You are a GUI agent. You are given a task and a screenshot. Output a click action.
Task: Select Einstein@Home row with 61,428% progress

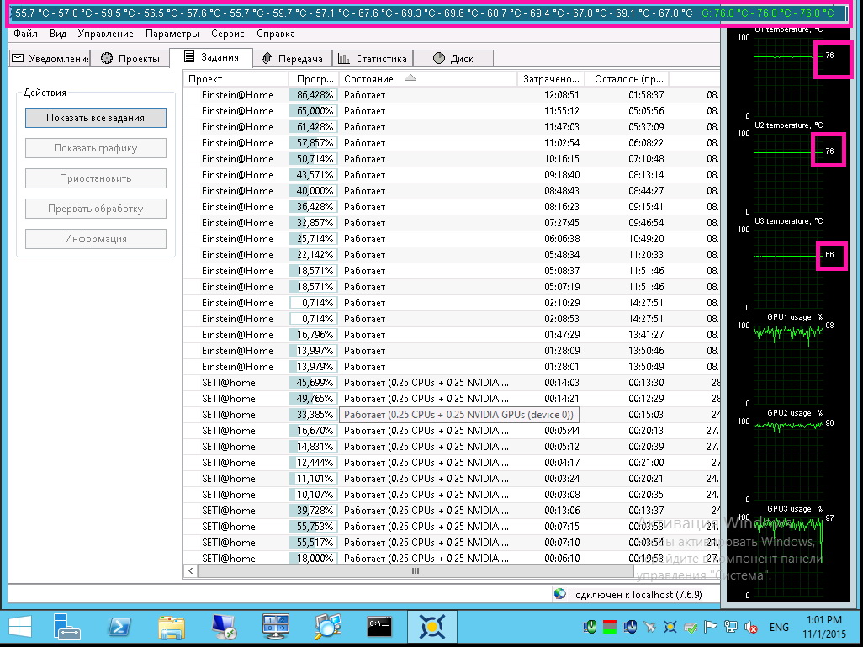(x=452, y=127)
